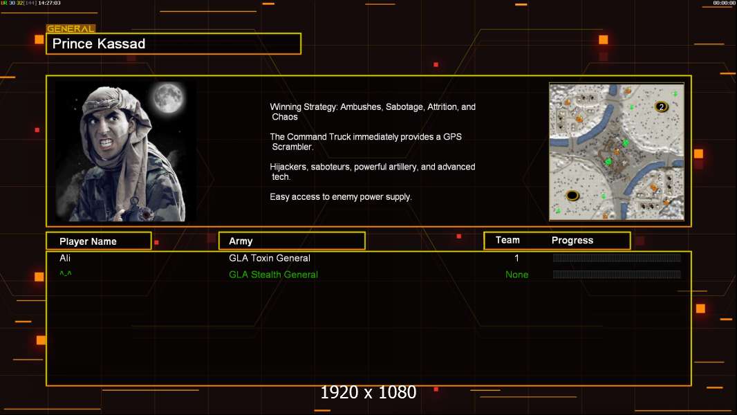
Task: Click start position 2 marker on minimap
Action: coord(661,107)
